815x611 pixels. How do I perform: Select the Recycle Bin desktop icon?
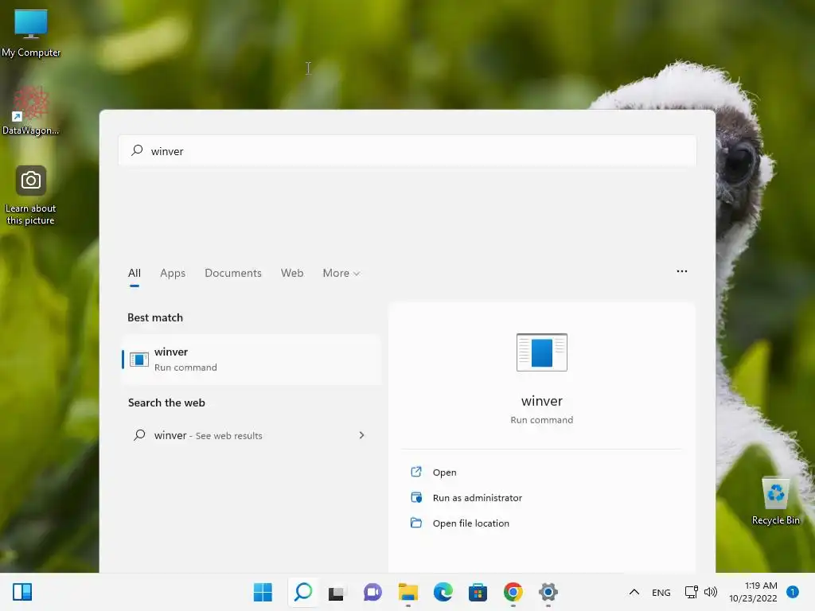(775, 501)
